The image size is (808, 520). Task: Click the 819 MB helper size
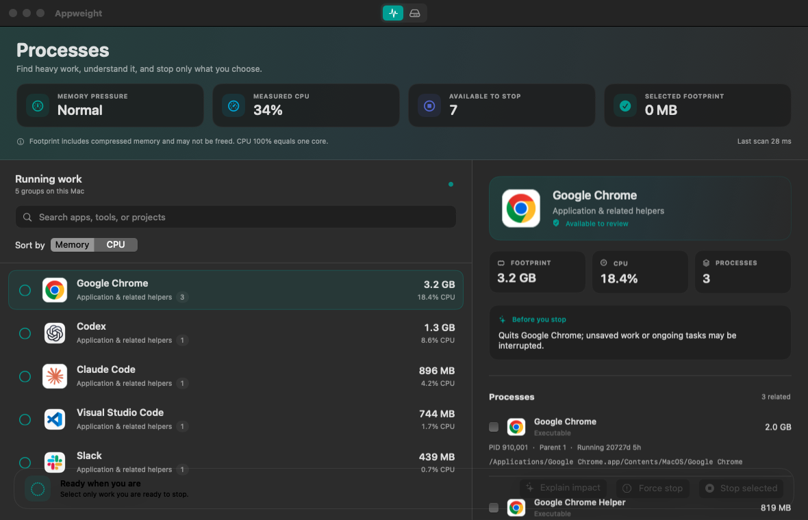pyautogui.click(x=776, y=508)
